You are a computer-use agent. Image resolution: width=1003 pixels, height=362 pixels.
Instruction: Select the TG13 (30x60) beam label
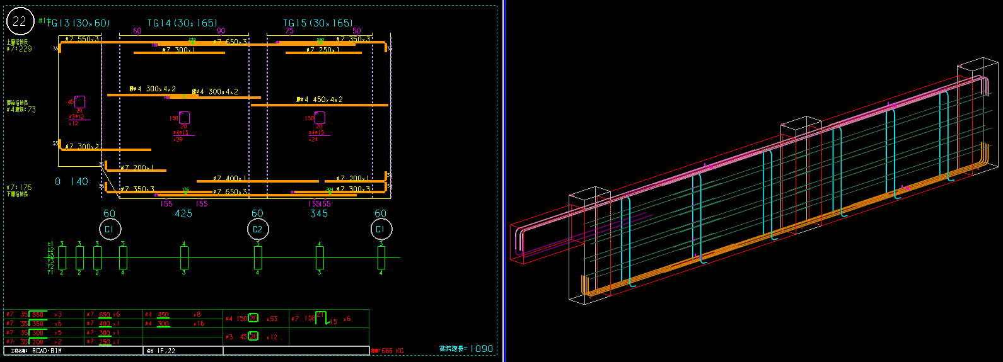[79, 23]
